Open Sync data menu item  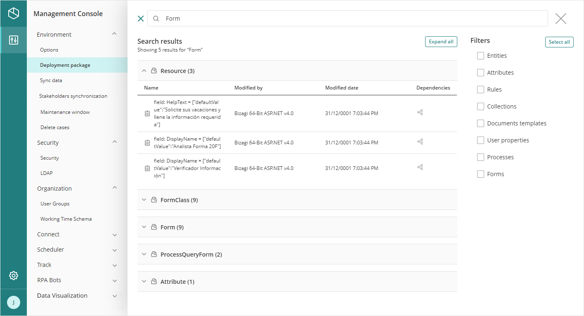tap(51, 80)
